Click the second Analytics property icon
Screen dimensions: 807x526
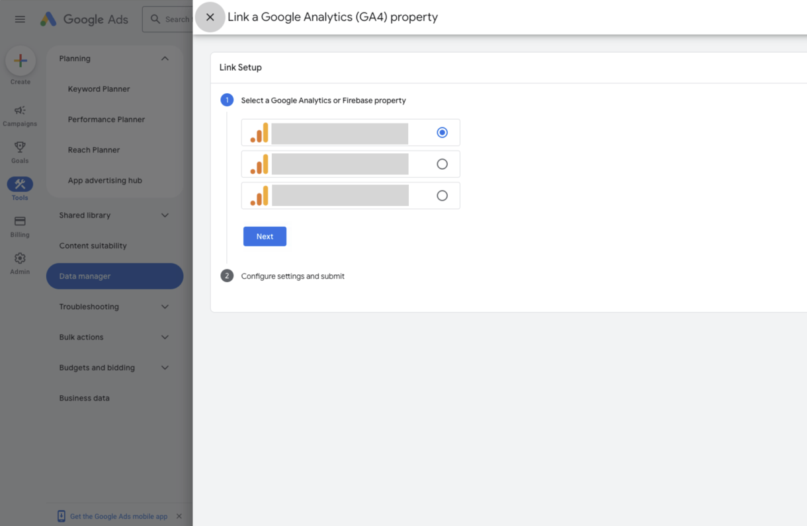[259, 164]
